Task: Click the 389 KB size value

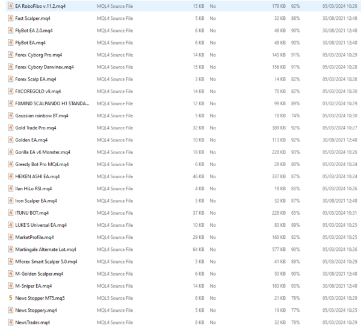Action: click(x=279, y=128)
